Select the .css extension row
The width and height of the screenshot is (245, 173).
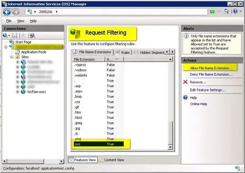pyautogui.click(x=98, y=102)
